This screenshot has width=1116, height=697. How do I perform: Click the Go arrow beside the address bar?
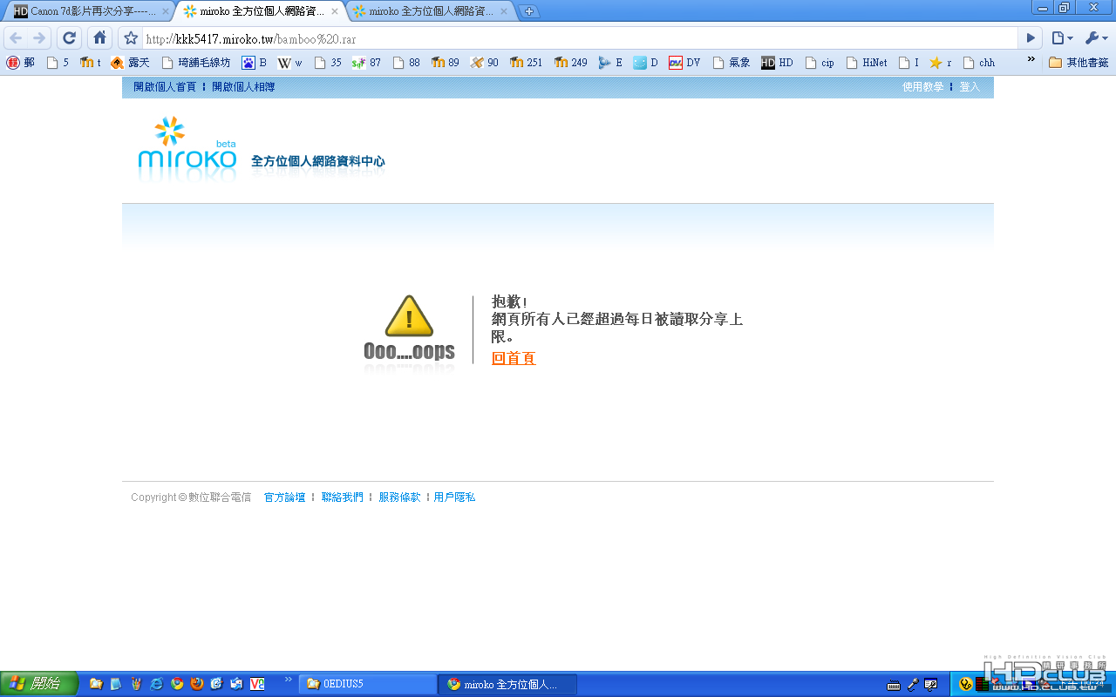click(x=1031, y=38)
